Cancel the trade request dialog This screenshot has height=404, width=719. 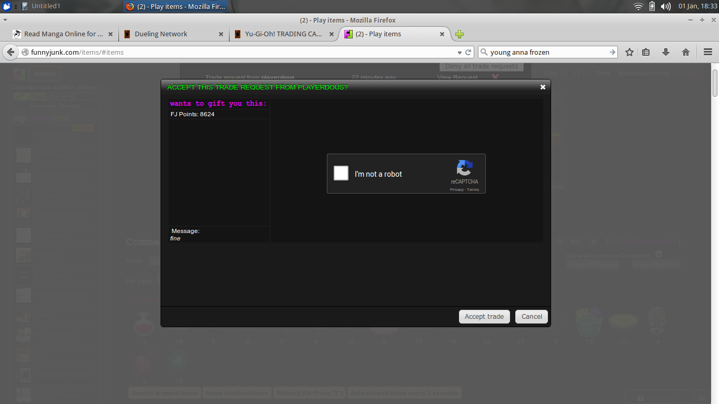point(532,317)
